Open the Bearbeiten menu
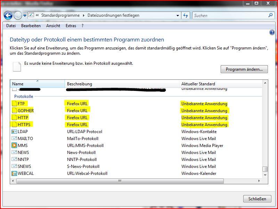 click(31, 26)
